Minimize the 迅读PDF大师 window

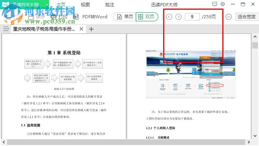(x=233, y=4)
